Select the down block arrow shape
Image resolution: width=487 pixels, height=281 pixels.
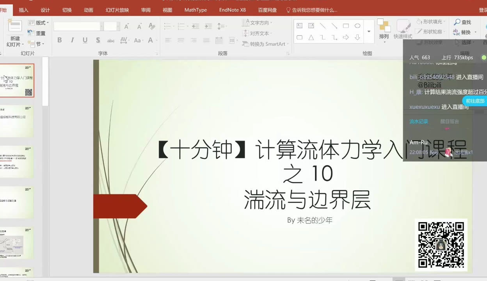click(357, 37)
